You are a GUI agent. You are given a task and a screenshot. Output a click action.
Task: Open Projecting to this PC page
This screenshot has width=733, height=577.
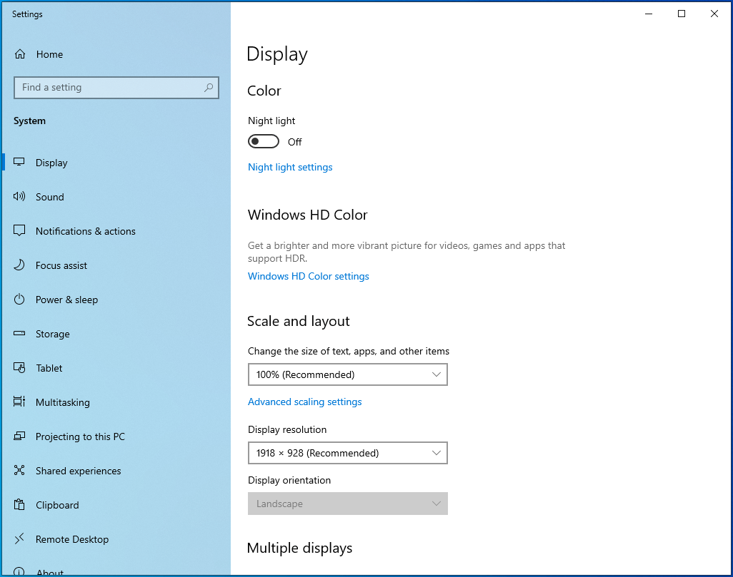tap(80, 436)
